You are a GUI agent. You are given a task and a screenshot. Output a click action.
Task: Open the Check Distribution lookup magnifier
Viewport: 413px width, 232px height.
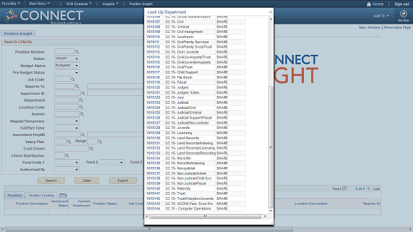[x=67, y=155]
